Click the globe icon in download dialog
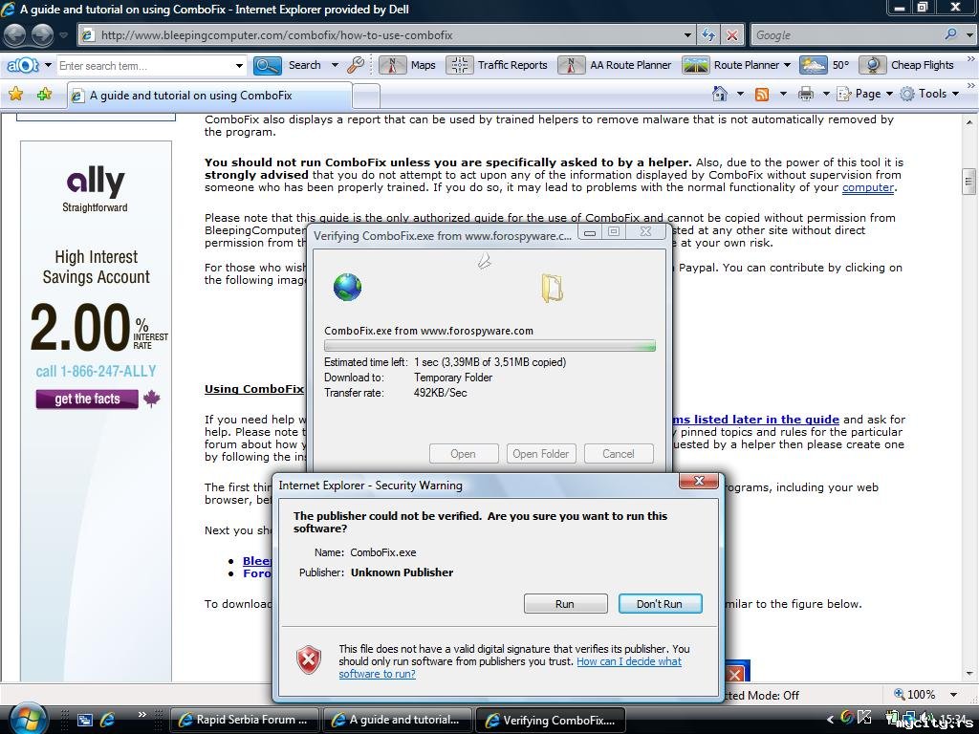Image resolution: width=979 pixels, height=734 pixels. [347, 287]
